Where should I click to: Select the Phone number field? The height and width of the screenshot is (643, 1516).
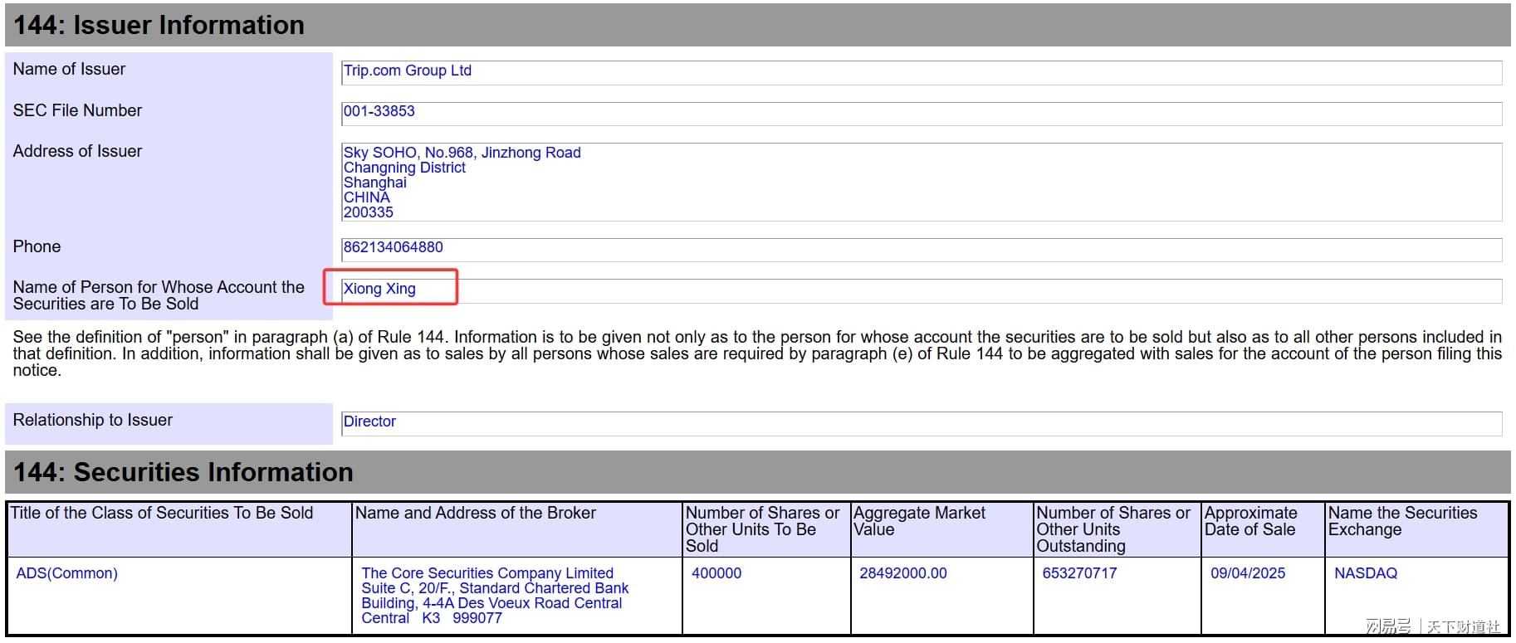pyautogui.click(x=921, y=248)
